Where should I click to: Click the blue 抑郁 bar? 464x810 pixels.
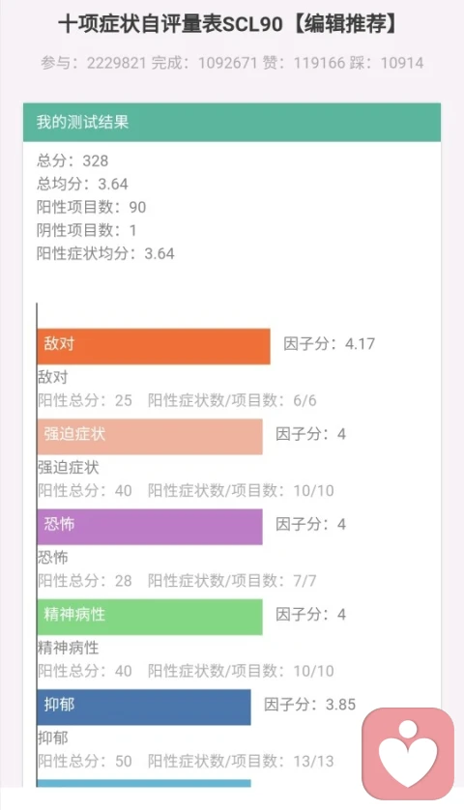[x=144, y=708]
